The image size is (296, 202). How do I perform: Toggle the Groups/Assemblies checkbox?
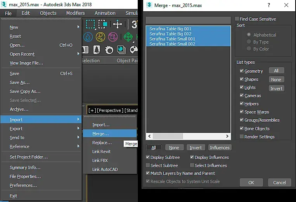tap(241, 120)
